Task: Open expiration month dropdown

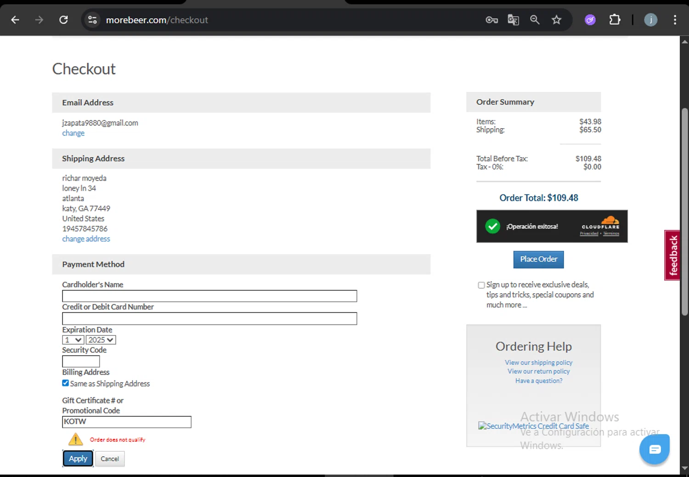Action: coord(73,340)
